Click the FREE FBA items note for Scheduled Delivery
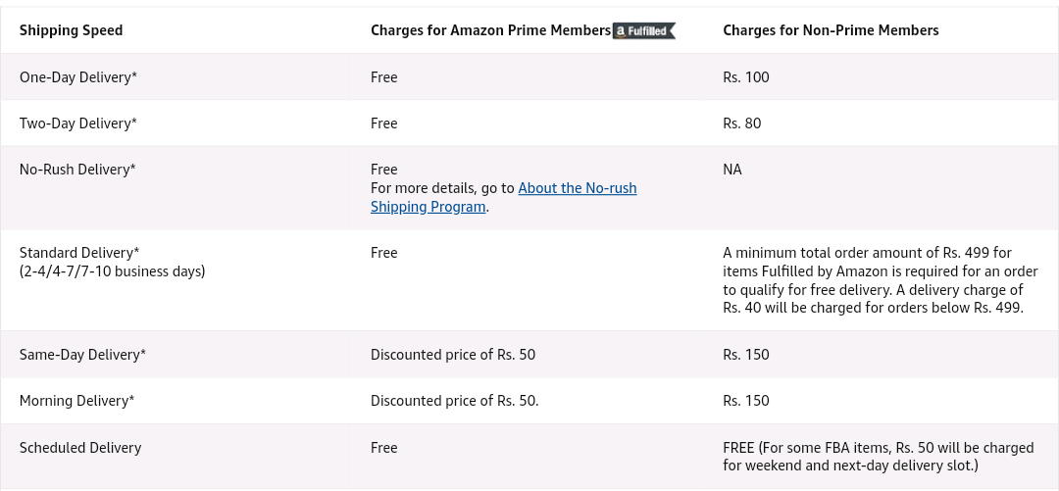Viewport: 1059px width, 491px height. coord(878,457)
